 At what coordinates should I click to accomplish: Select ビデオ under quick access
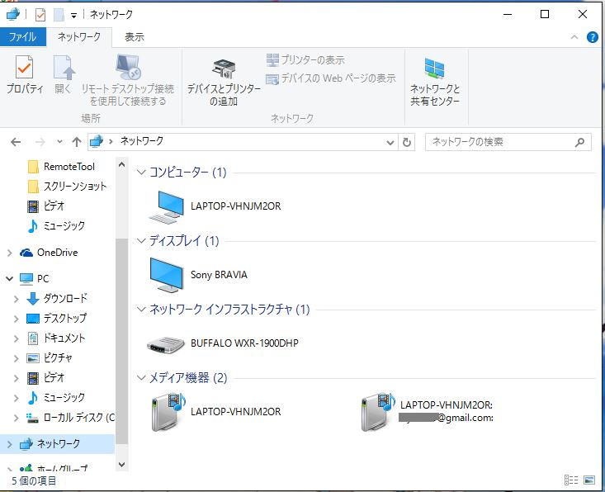pos(46,206)
